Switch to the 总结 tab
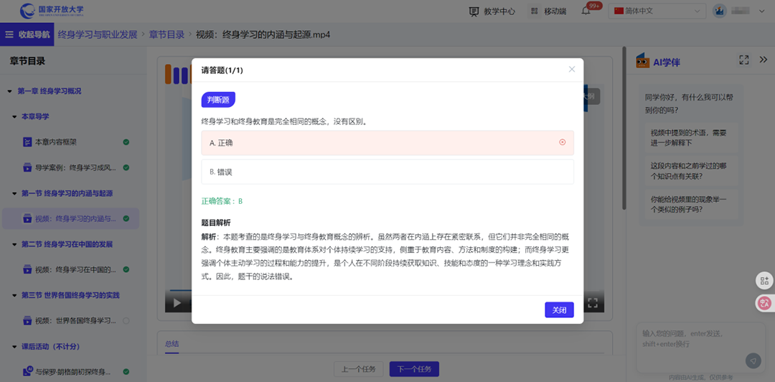Viewport: 775px width, 382px height. point(172,343)
